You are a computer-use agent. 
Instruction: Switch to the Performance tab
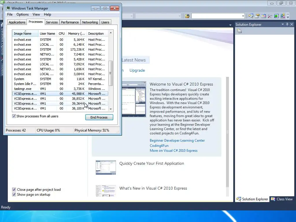[x=70, y=22]
